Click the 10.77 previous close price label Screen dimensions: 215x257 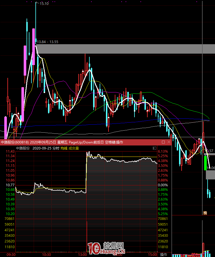(10, 185)
